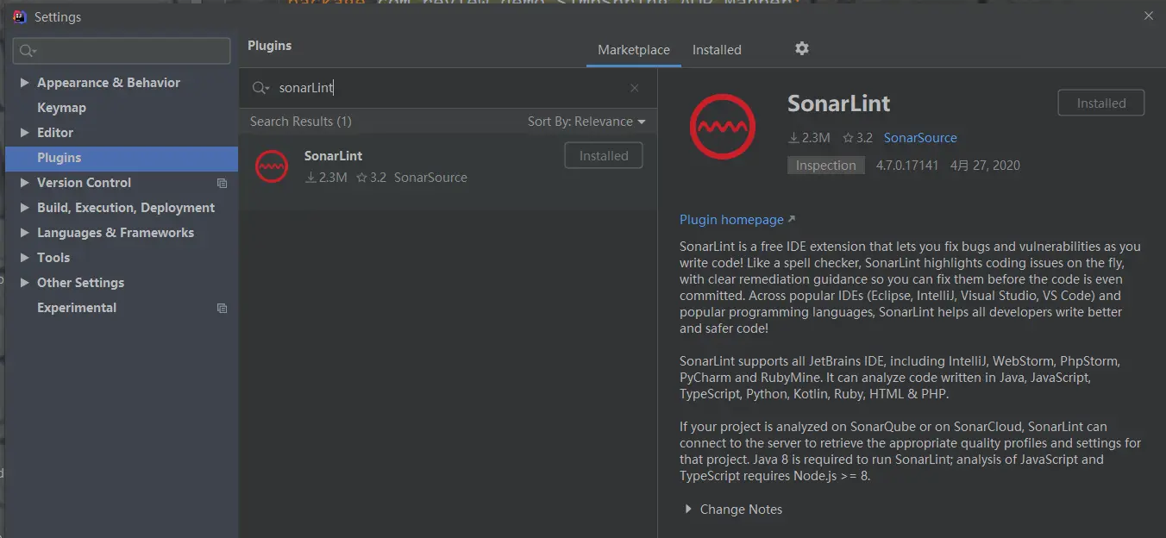Click the Inspection category tag
The image size is (1166, 538).
click(826, 166)
